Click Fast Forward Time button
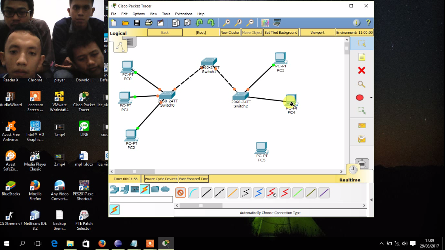This screenshot has height=250, width=445. point(194,179)
